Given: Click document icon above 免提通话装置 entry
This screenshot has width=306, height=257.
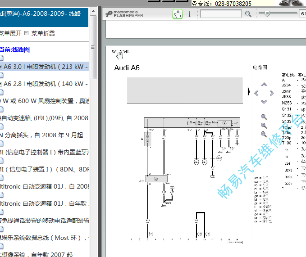Looking at the screenshot, I should click(1, 212).
